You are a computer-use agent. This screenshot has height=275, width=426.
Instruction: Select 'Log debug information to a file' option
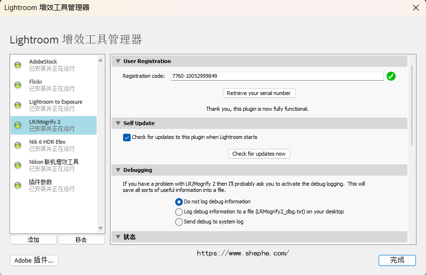pyautogui.click(x=179, y=212)
